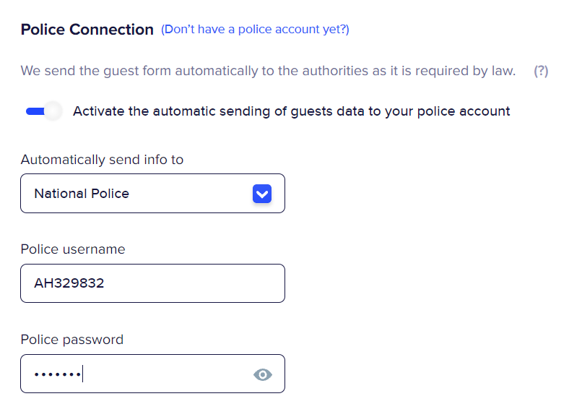Click the 'Police username' label
582x404 pixels.
pyautogui.click(x=72, y=249)
